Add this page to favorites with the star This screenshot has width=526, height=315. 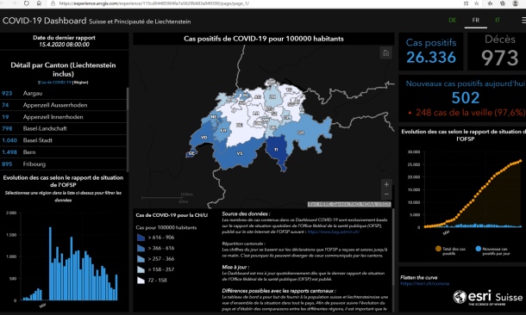(x=476, y=3)
